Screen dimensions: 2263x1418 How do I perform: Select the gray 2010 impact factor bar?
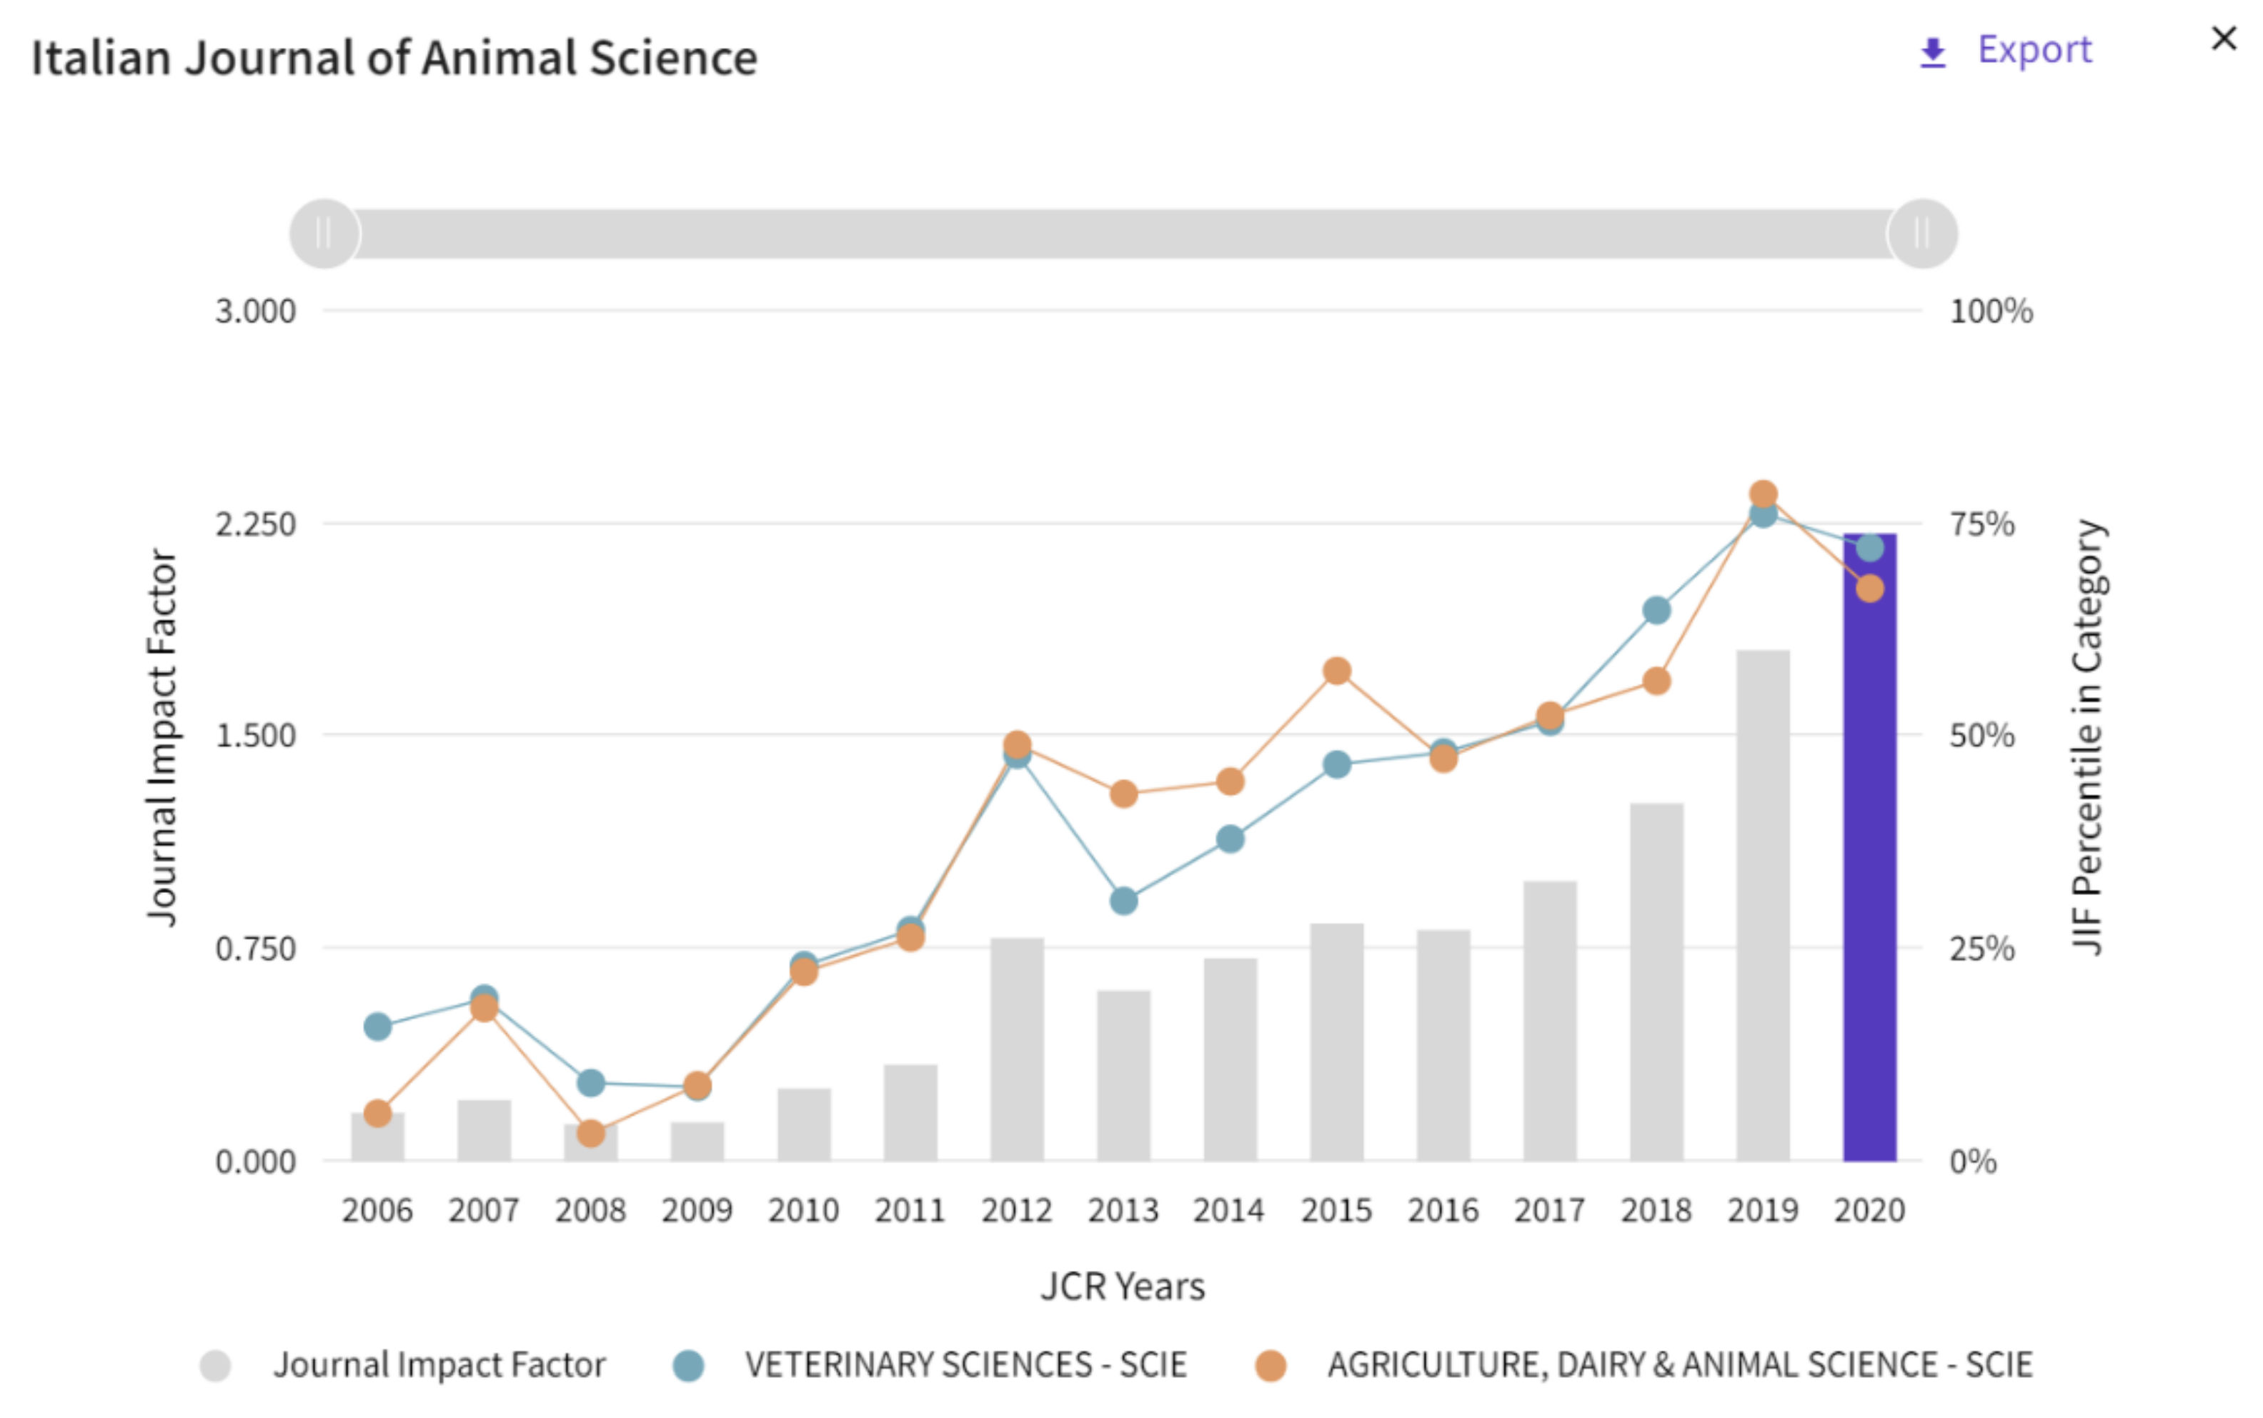coord(804,1124)
